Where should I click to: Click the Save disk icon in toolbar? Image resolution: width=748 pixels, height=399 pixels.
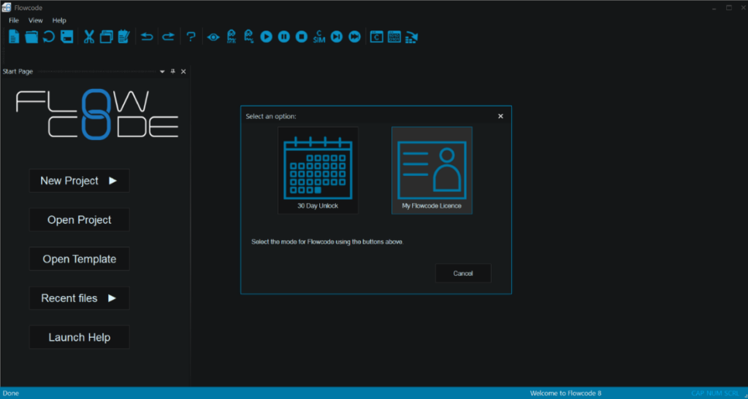(x=66, y=36)
